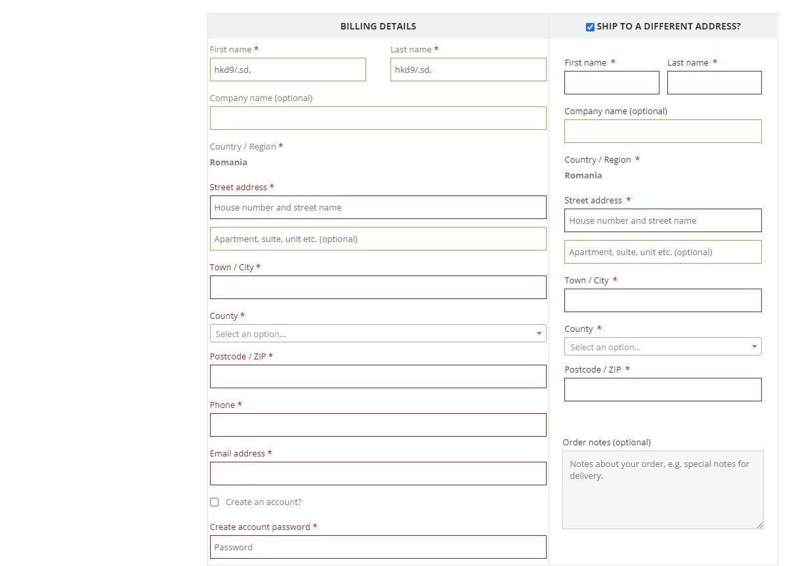792x566 pixels.
Task: Click the Ship to a different address label
Action: [669, 27]
